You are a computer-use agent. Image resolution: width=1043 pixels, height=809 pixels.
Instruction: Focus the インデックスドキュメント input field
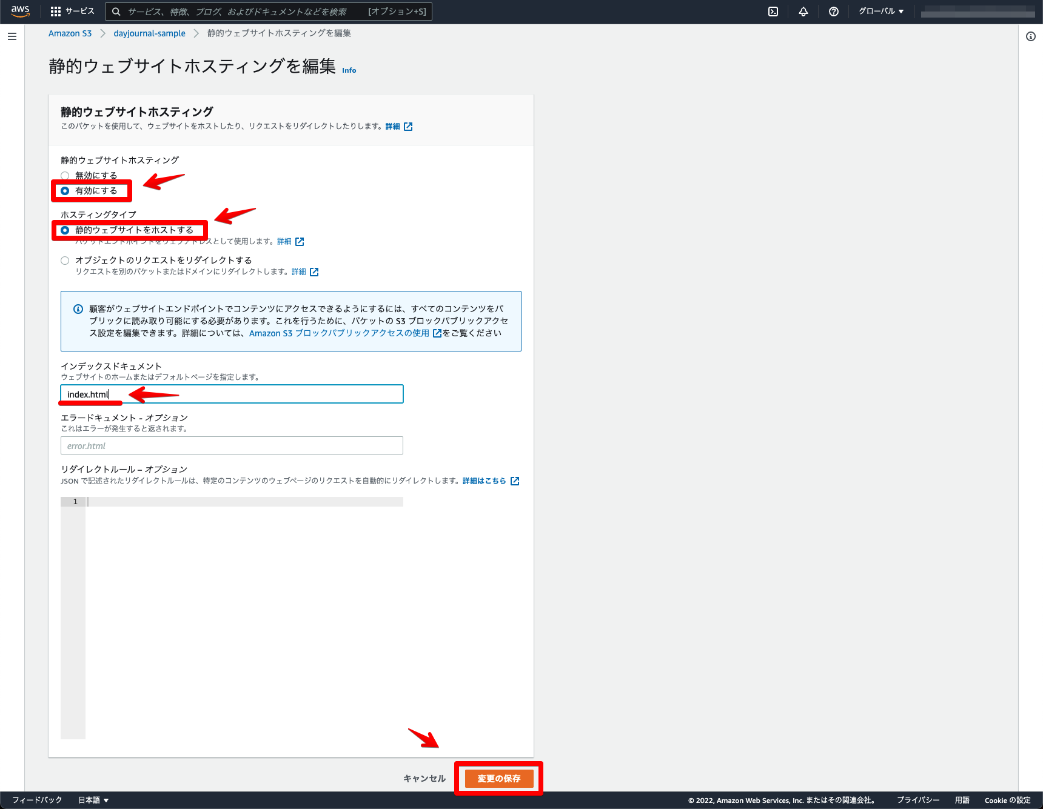232,395
